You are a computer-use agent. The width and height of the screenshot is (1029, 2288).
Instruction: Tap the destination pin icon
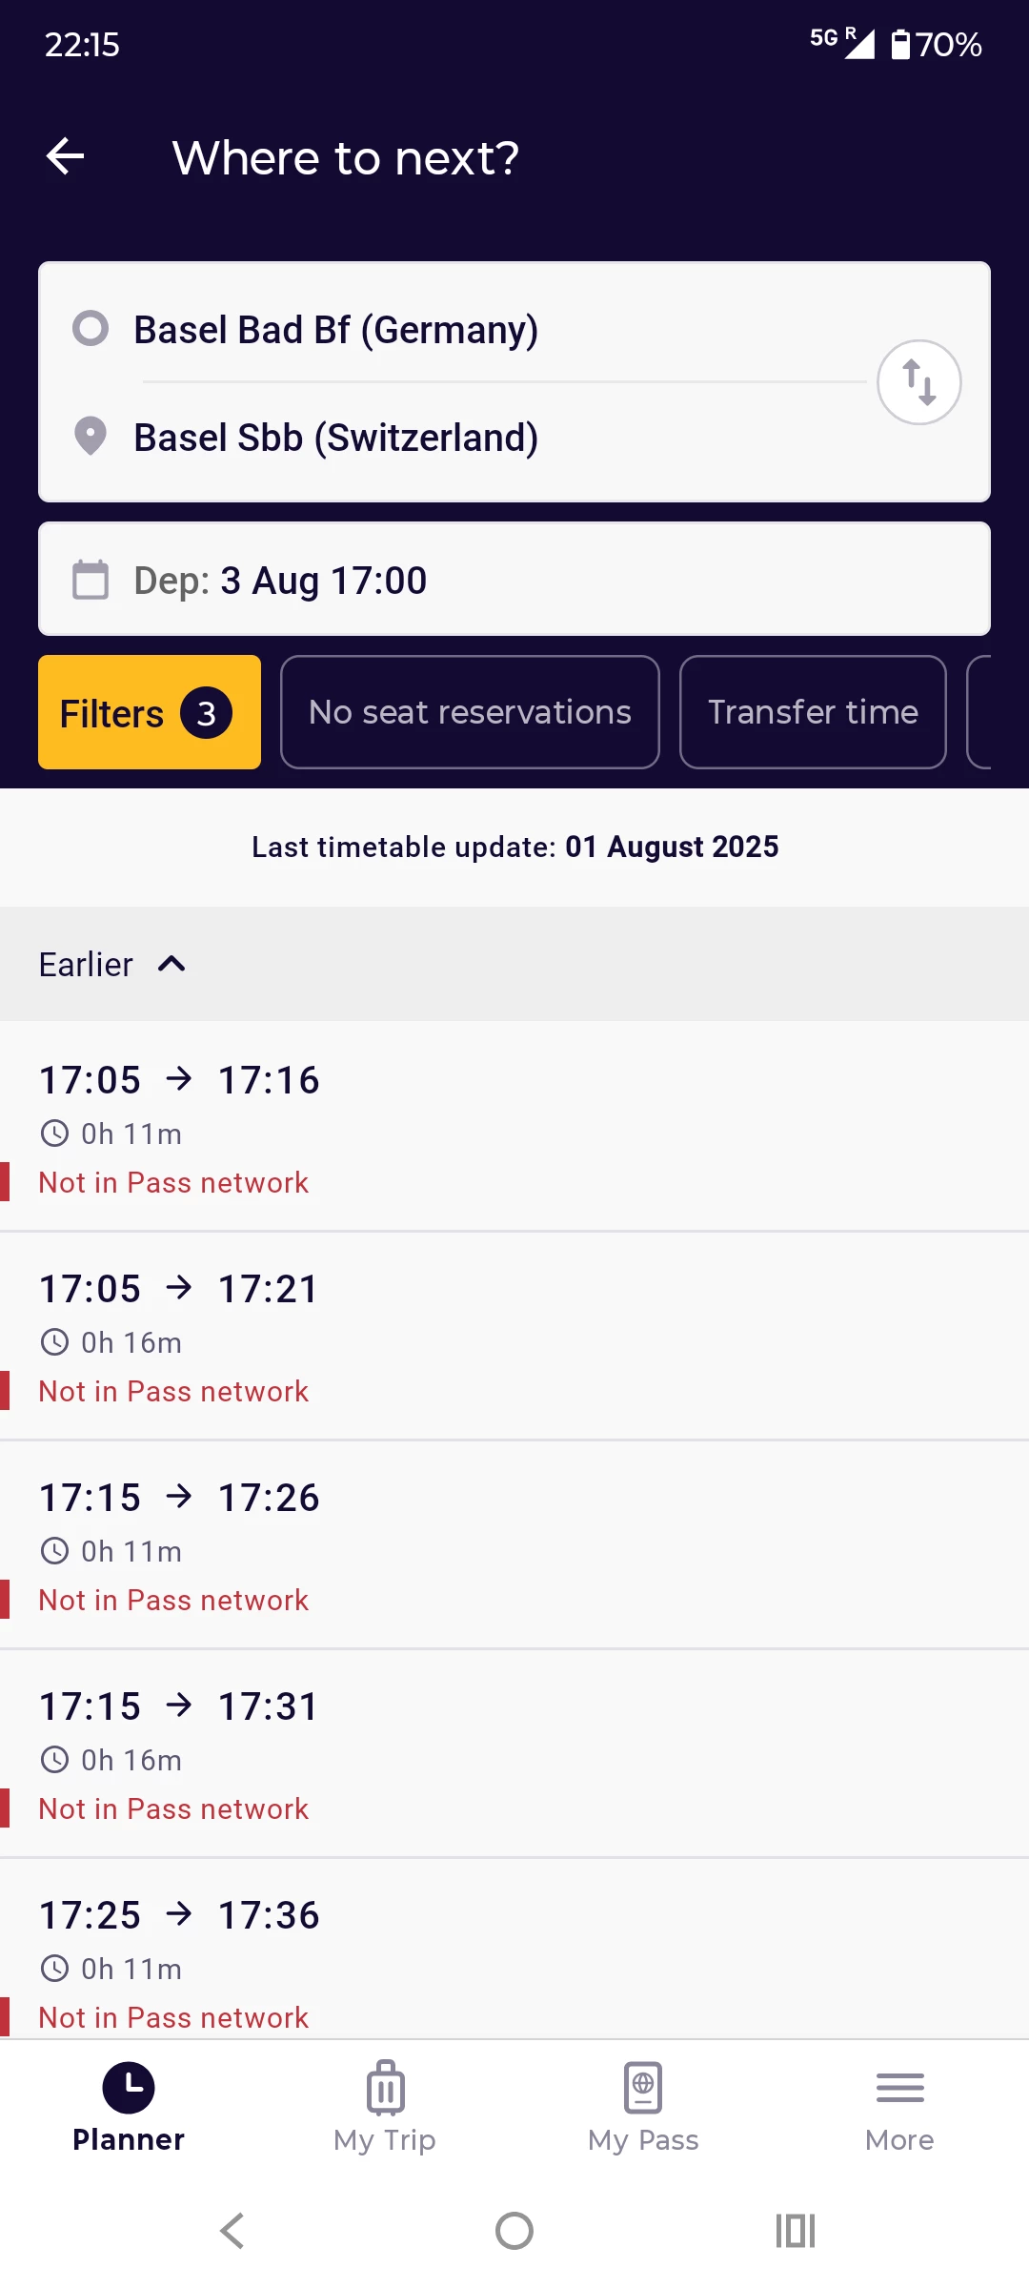tap(91, 437)
